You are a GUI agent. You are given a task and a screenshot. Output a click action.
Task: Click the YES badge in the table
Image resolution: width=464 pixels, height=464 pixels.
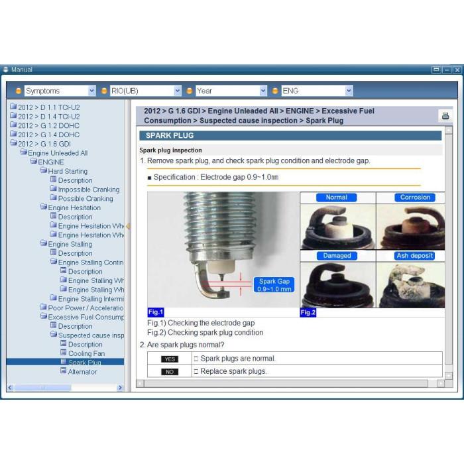[170, 359]
